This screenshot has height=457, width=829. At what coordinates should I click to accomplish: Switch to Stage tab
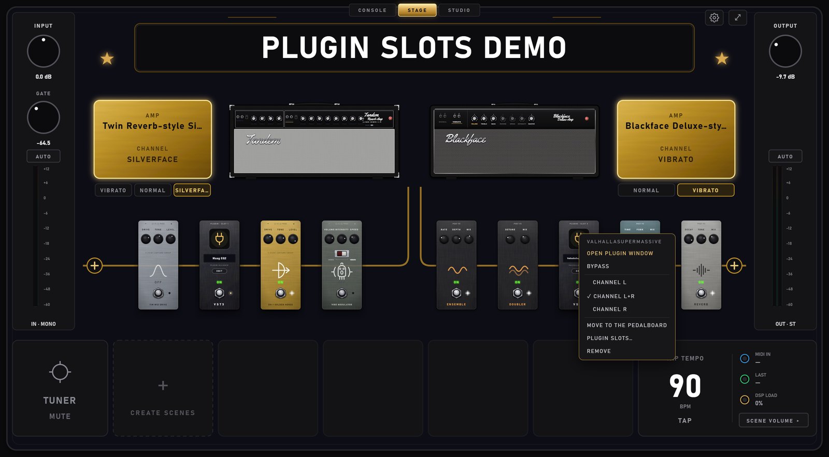pos(418,10)
